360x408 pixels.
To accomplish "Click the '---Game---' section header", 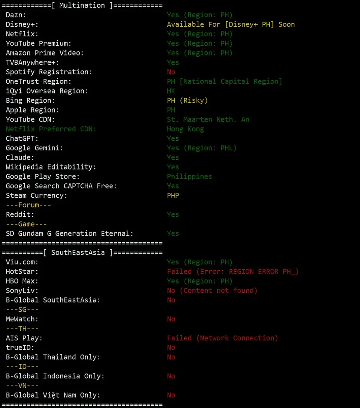I will [x=26, y=224].
